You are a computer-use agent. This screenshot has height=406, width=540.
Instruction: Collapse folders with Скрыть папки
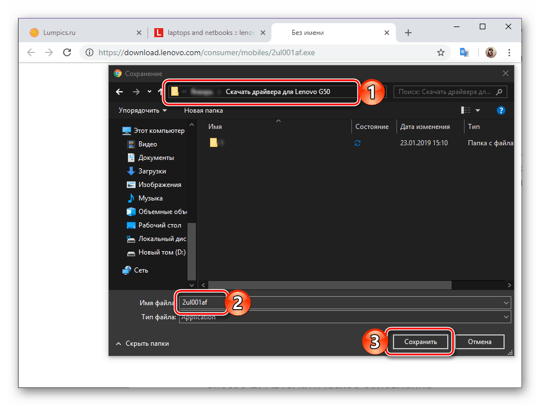click(x=142, y=343)
